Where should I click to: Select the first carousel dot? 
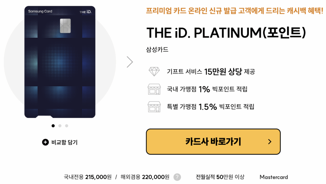[x=53, y=126]
